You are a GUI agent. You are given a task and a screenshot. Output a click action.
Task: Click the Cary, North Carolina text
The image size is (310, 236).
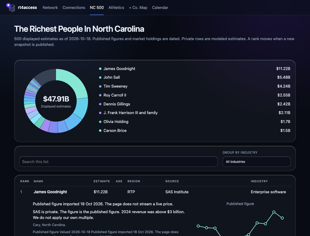[x=49, y=225]
